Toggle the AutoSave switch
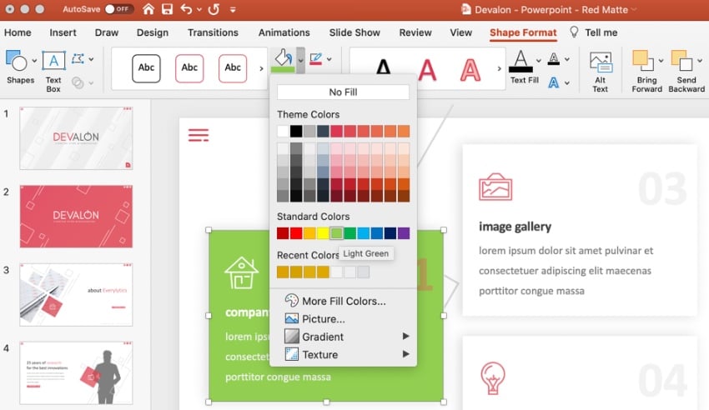Image resolution: width=709 pixels, height=410 pixels. 118,9
